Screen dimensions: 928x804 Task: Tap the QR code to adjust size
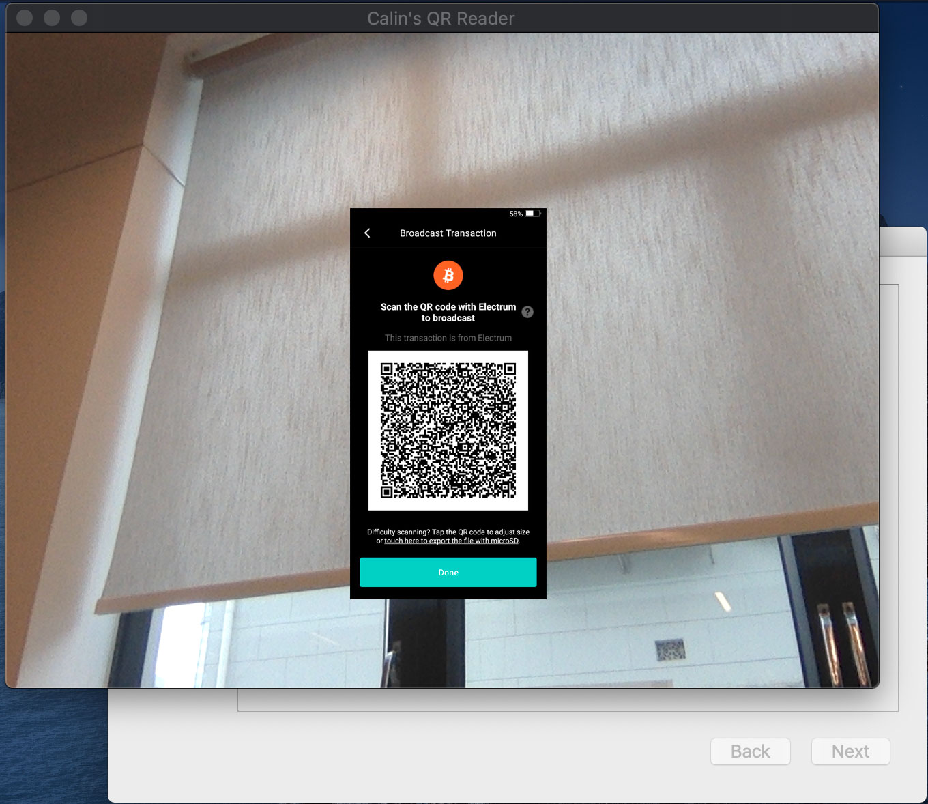pyautogui.click(x=448, y=430)
